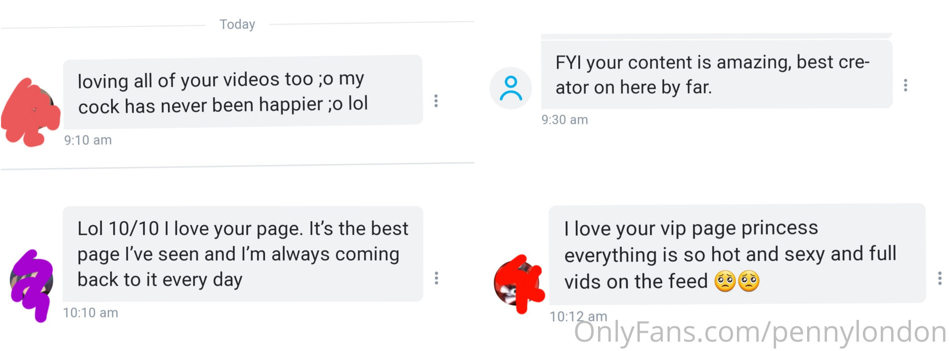Image resolution: width=949 pixels, height=351 pixels.
Task: Open three-dot menu for 10:12 am message
Action: point(940,278)
